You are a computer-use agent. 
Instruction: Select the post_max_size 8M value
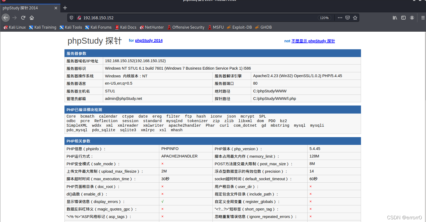tap(312, 164)
